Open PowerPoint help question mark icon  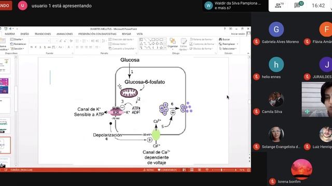[225, 29]
